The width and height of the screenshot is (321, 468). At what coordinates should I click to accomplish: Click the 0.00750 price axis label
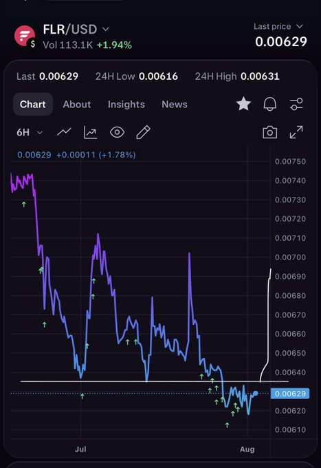coord(290,162)
